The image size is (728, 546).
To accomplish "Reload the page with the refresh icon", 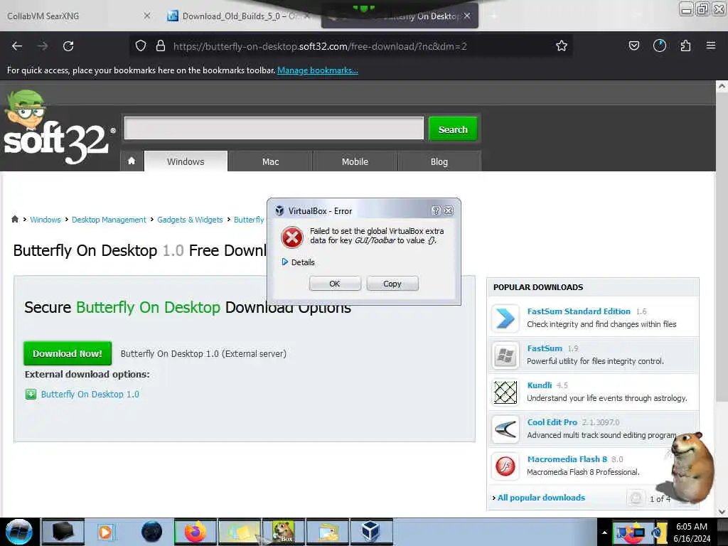I will (x=68, y=46).
